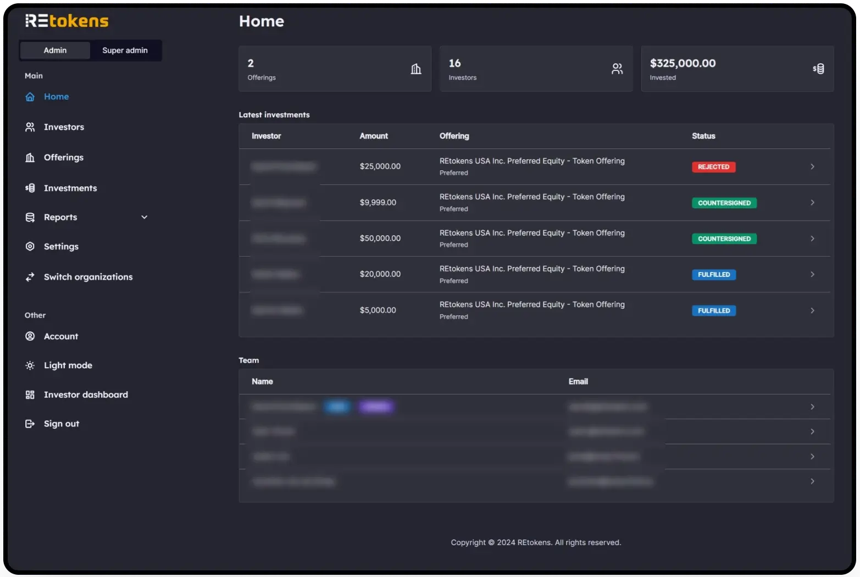The width and height of the screenshot is (860, 577).
Task: Click the Investors people icon in sidebar
Action: pyautogui.click(x=30, y=127)
